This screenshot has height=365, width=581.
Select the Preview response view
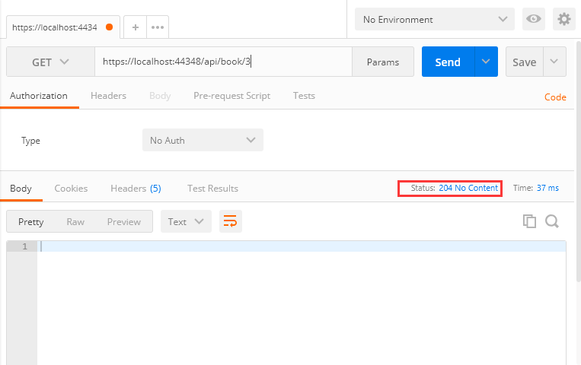[124, 222]
